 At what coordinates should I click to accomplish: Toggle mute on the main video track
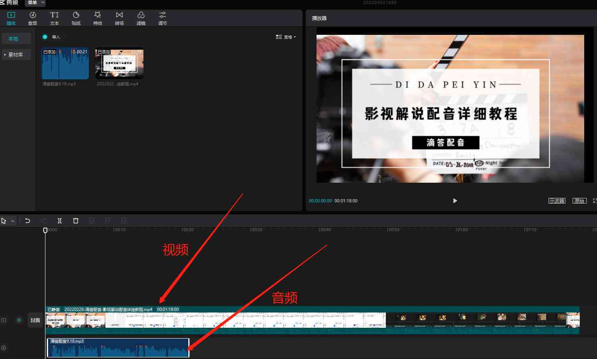(x=19, y=320)
